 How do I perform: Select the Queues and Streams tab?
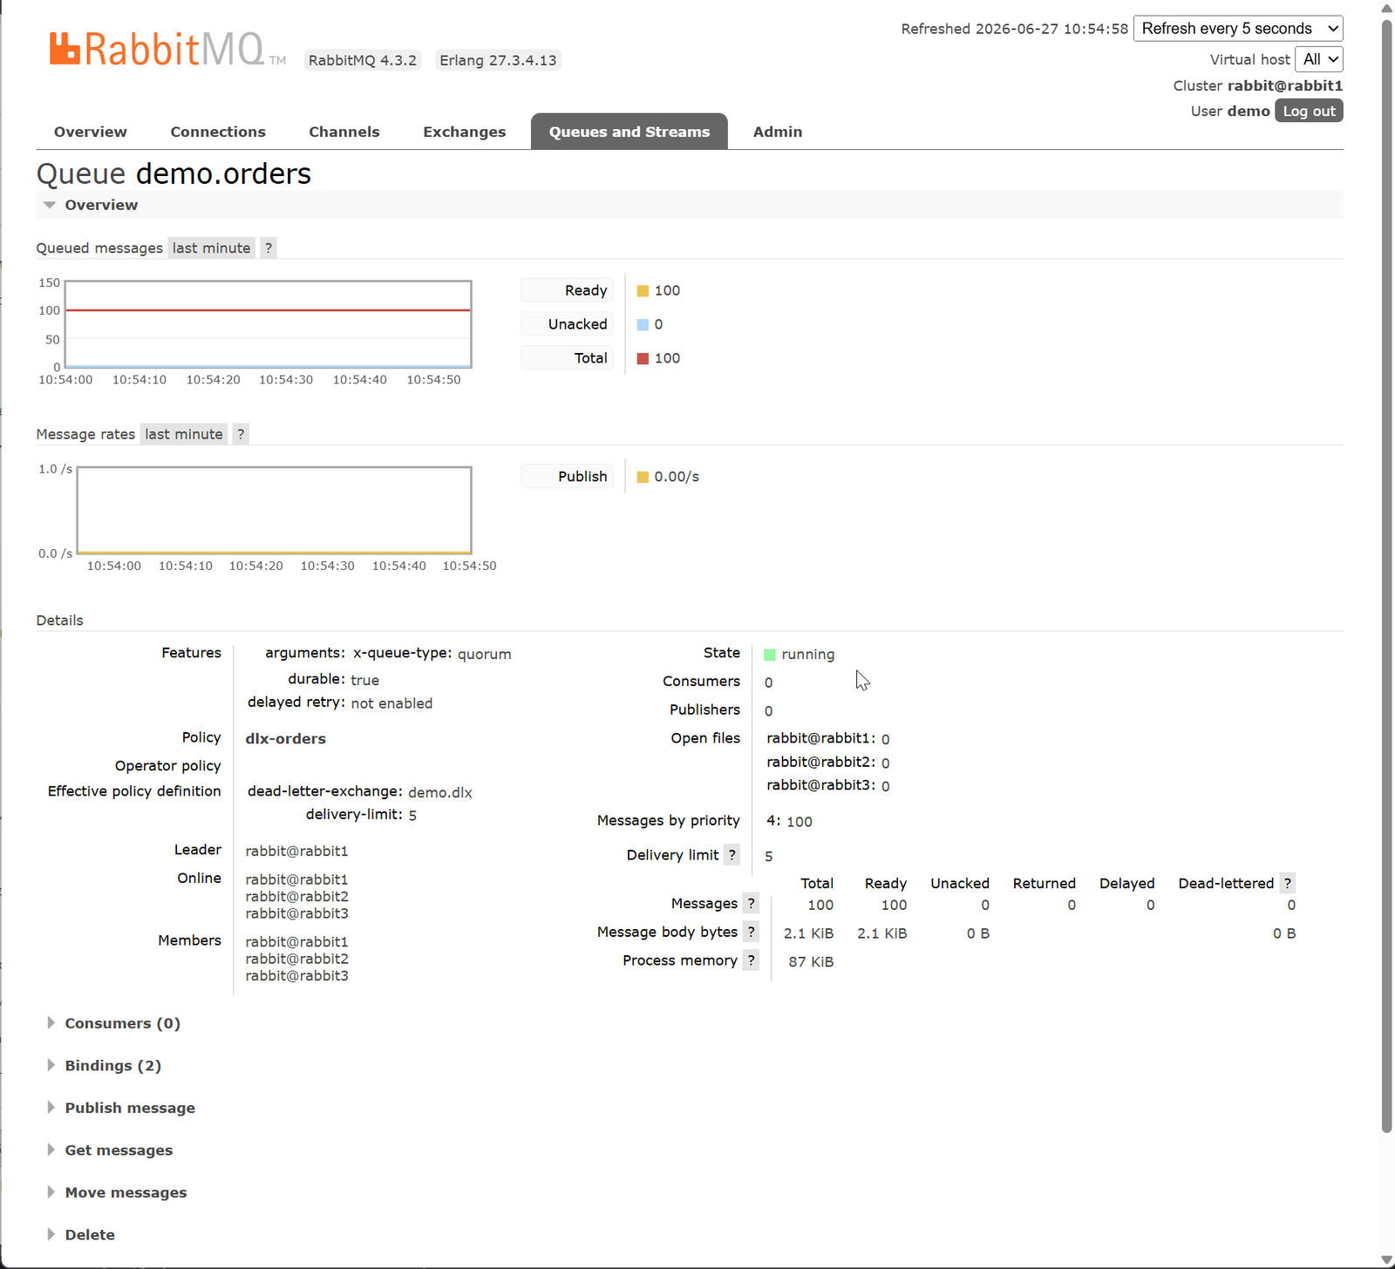coord(629,132)
